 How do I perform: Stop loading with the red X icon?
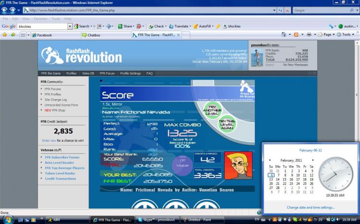(x=288, y=11)
